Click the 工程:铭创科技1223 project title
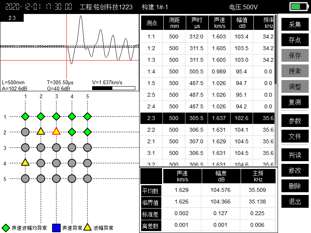 coord(106,7)
